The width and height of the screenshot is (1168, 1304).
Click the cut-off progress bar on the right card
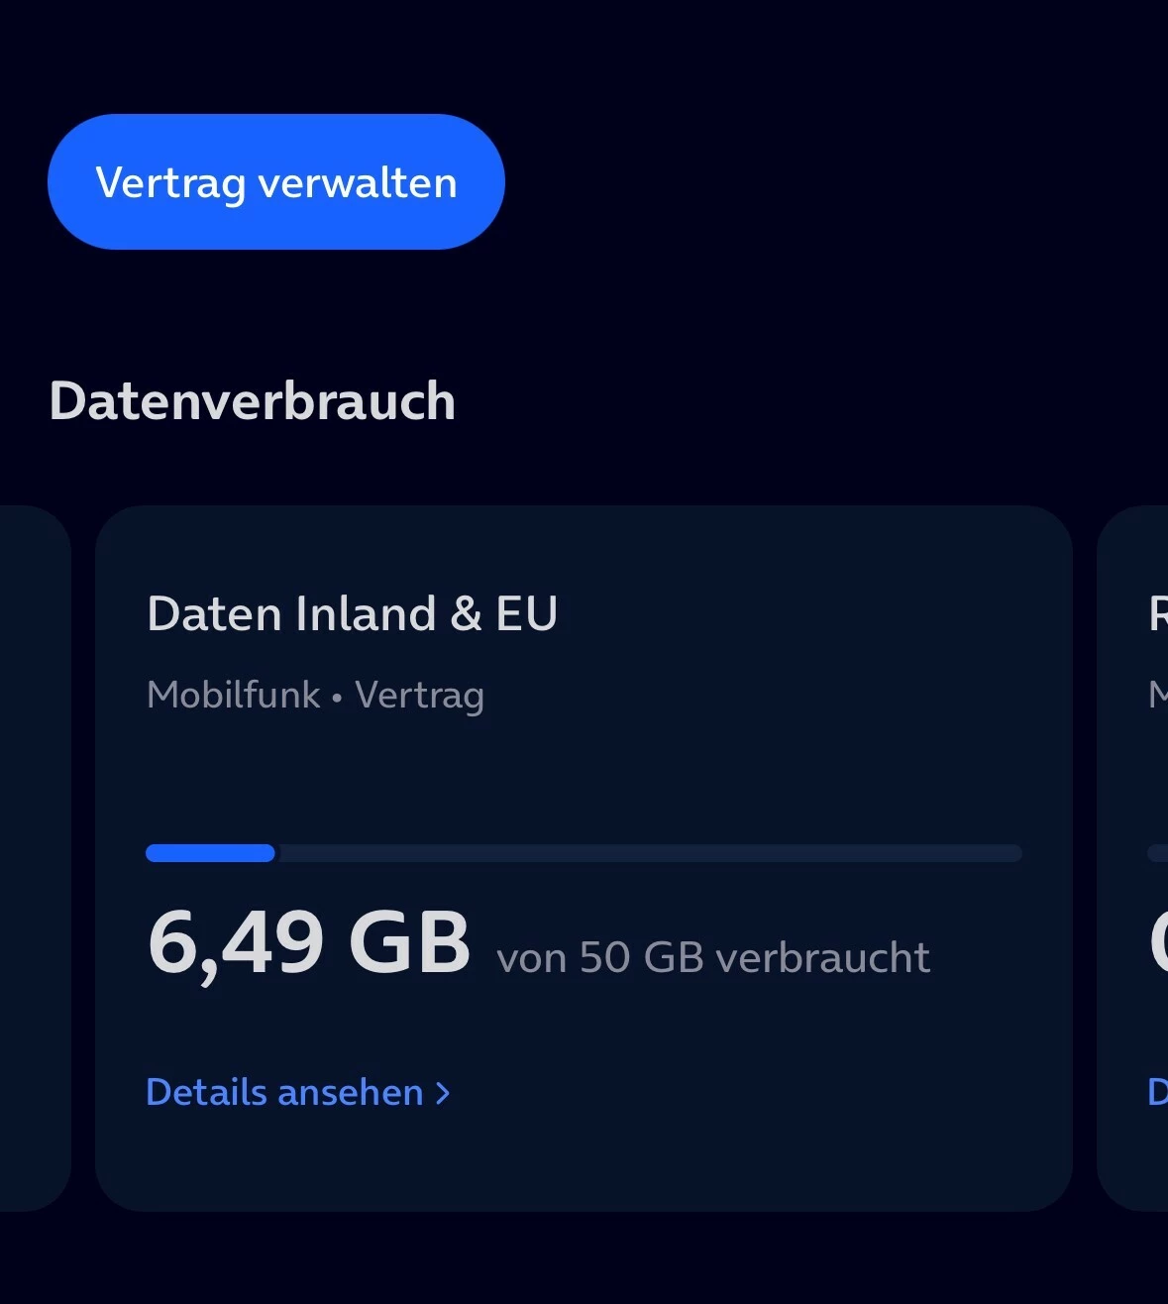[1157, 853]
